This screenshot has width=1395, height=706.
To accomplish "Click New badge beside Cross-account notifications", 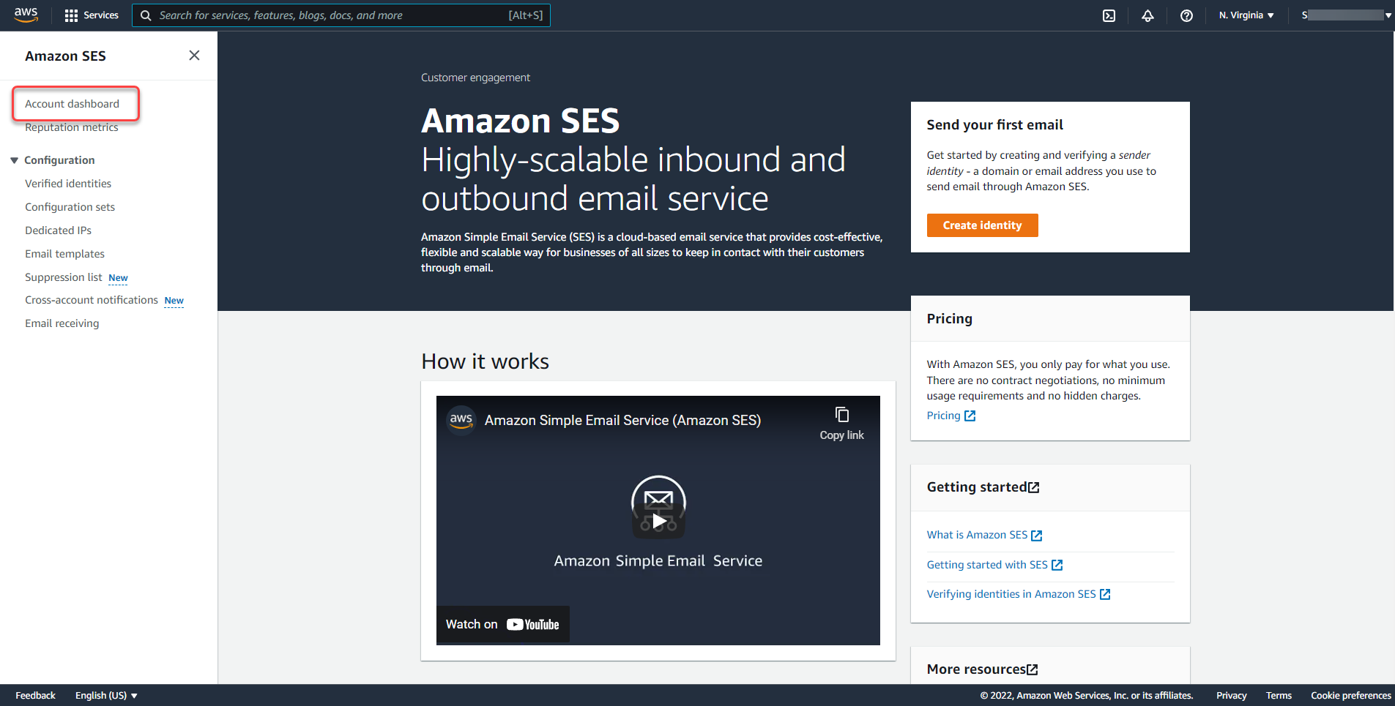I will 174,301.
